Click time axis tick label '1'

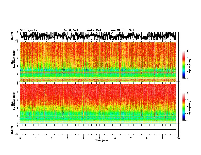36,138
